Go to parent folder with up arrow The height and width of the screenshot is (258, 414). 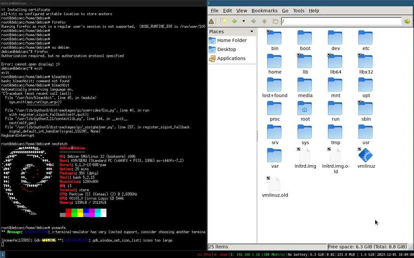(x=264, y=21)
